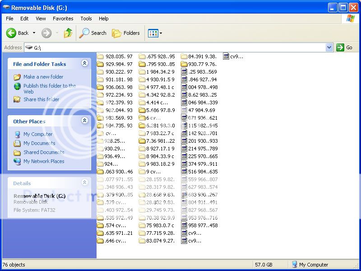The height and width of the screenshot is (271, 361).
Task: Click the Forward arrow toolbar icon
Action: (46, 33)
